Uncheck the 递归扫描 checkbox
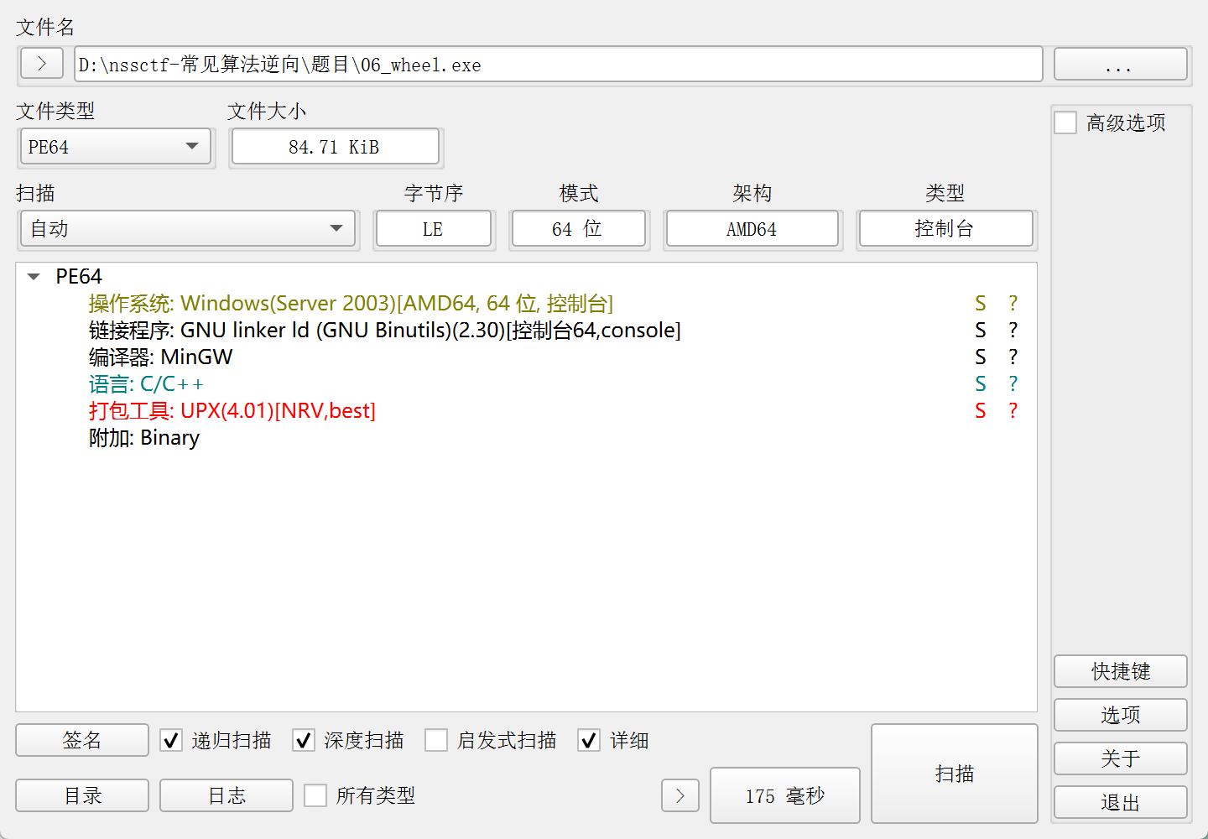1208x839 pixels. 171,740
